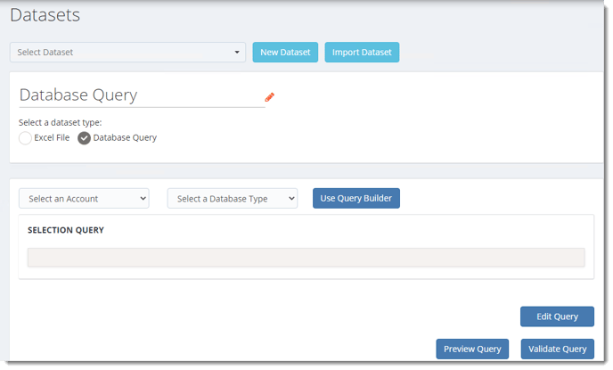This screenshot has height=370, width=613.
Task: Click the 'Select a dataset type:' label
Action: pyautogui.click(x=61, y=122)
